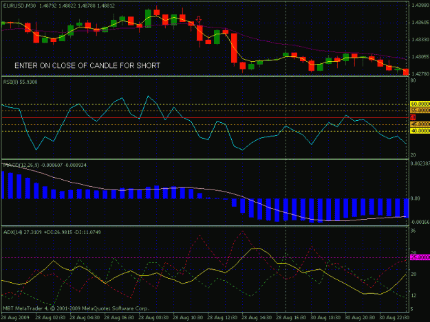Click the 80 value on RSI scale
The width and height of the screenshot is (430, 322).
(413, 80)
